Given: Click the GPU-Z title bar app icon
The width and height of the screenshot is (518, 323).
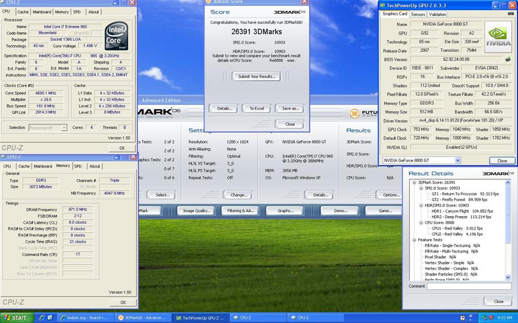Looking at the screenshot, I should click(x=382, y=5).
